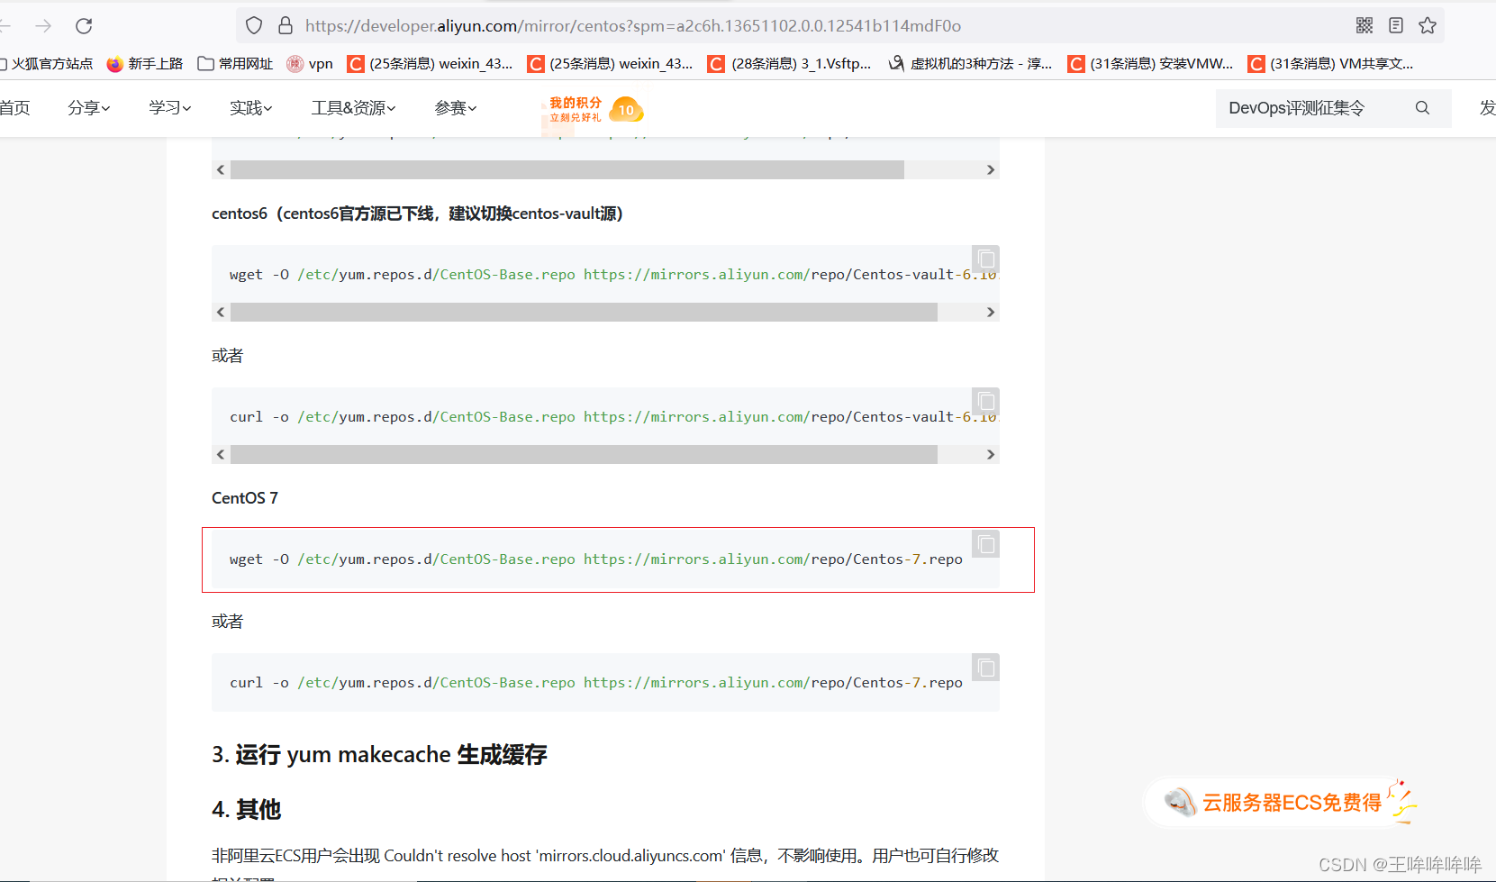Open the 火狐官方站点 bookmark

[x=46, y=64]
